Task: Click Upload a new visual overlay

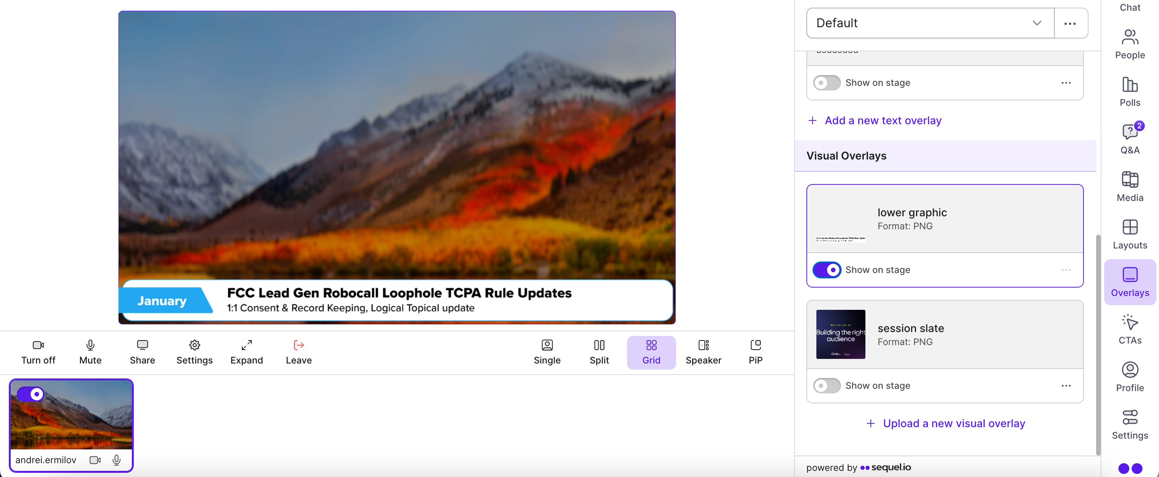Action: point(945,423)
